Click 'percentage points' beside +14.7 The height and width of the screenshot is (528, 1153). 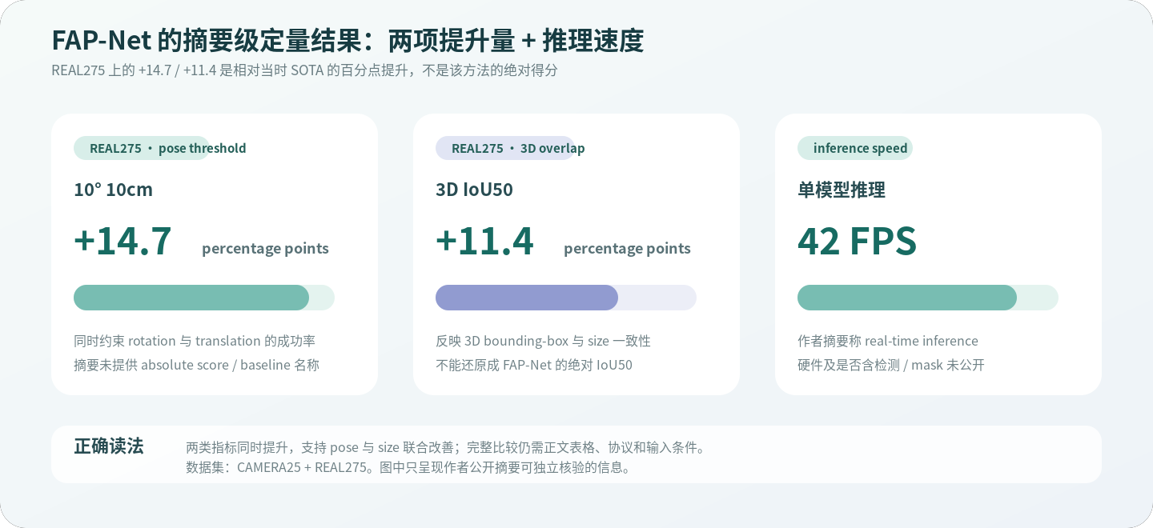[265, 248]
